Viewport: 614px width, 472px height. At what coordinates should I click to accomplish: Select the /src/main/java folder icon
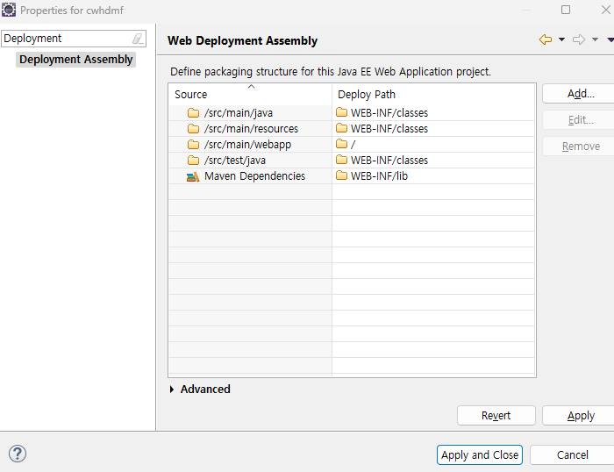[x=193, y=113]
